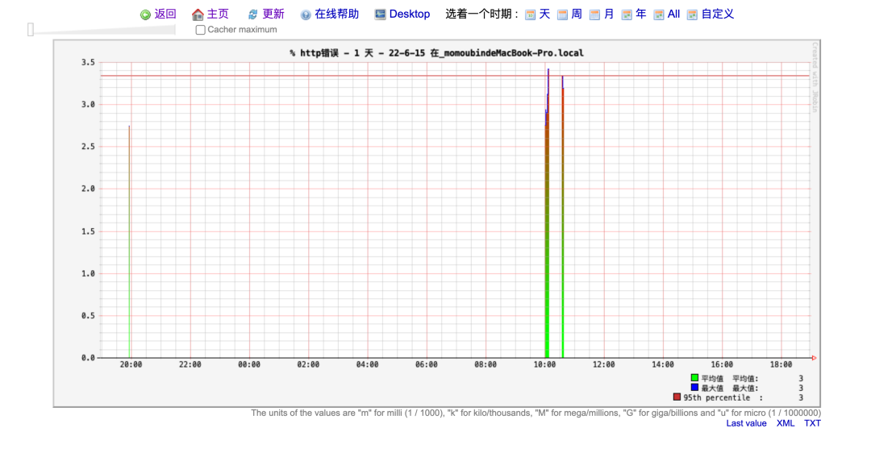871x449 pixels.
Task: Click the calendar icon beside All
Action: tap(660, 15)
